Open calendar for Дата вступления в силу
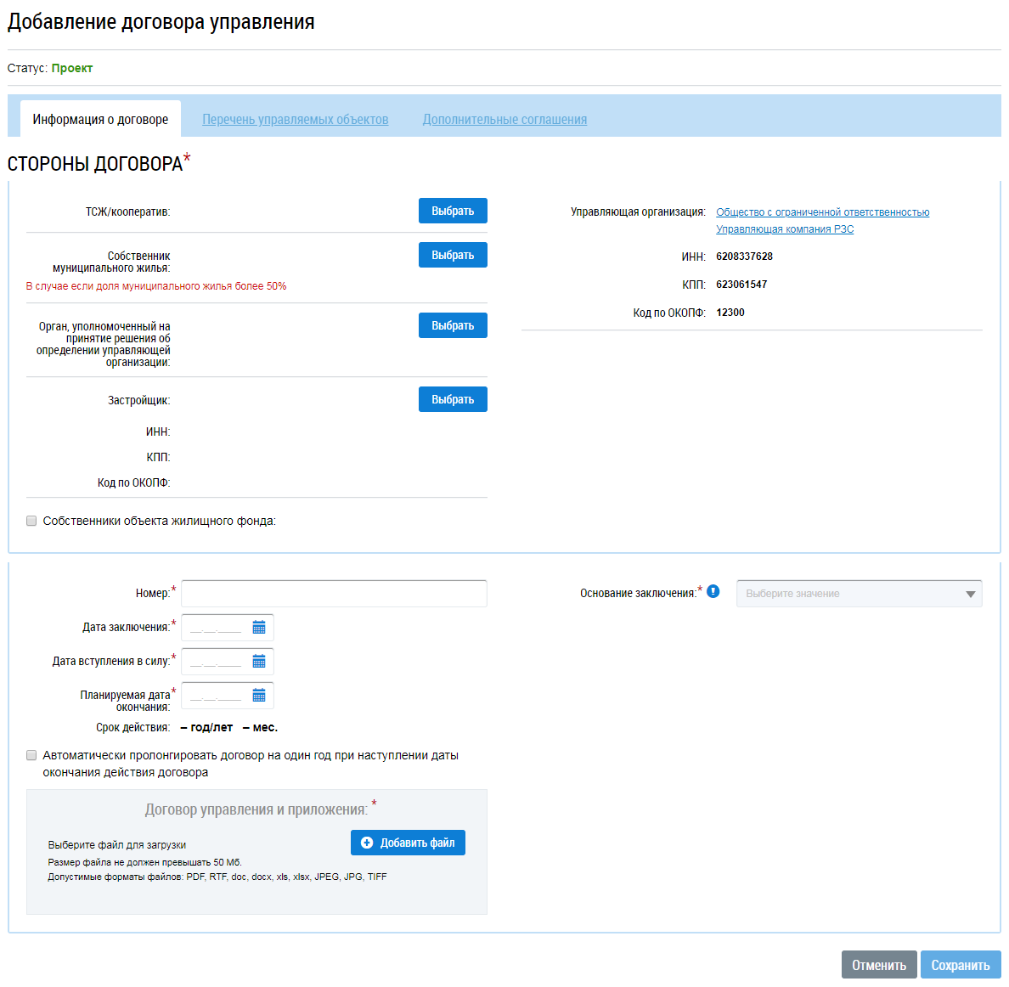The image size is (1009, 987). [259, 662]
